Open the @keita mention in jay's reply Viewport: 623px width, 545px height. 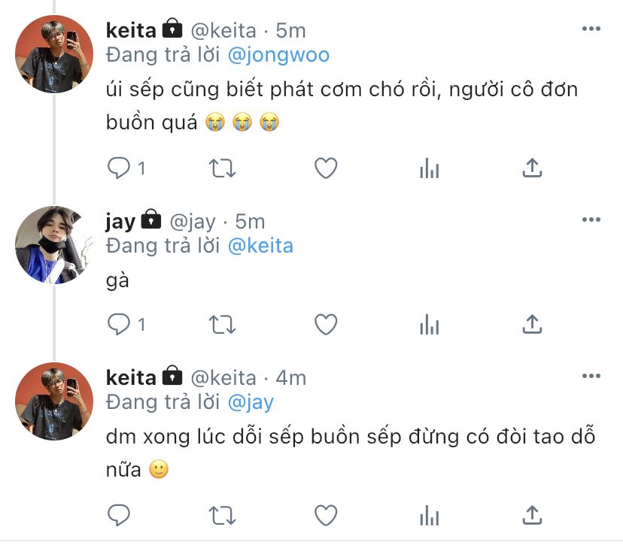(x=260, y=246)
